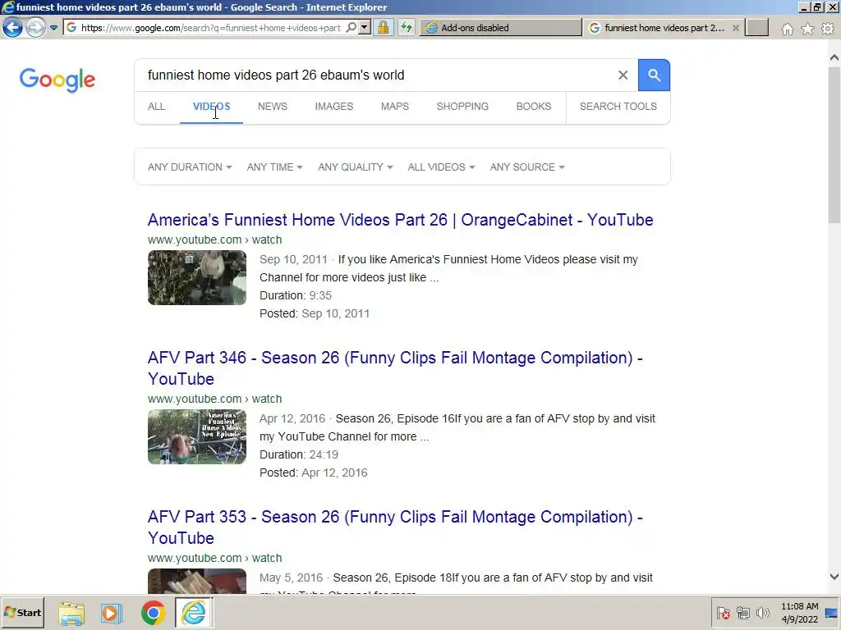This screenshot has width=841, height=630.
Task: Close the funniest home videos tab
Action: tap(736, 28)
